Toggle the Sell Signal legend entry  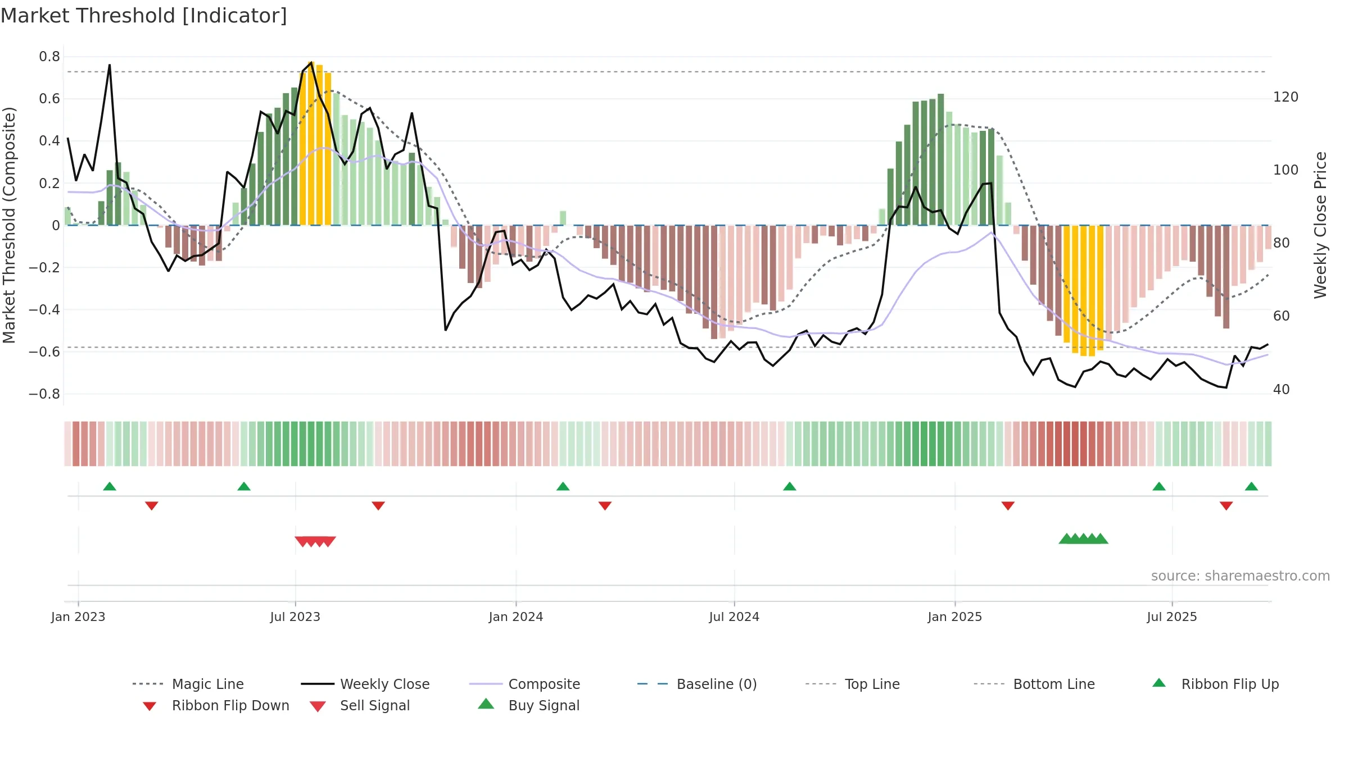tap(360, 705)
